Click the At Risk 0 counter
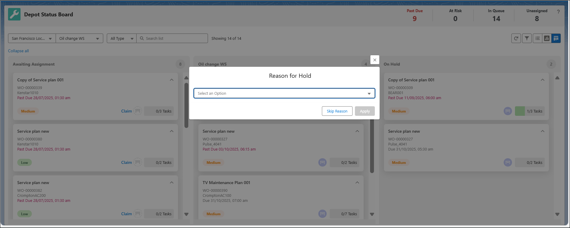The height and width of the screenshot is (228, 570). coord(455,15)
